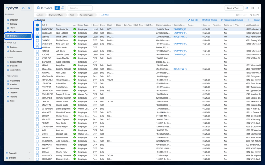The height and width of the screenshot is (165, 265).
Task: Click the green active status icon for Dwight Schrute
Action: (74, 94)
